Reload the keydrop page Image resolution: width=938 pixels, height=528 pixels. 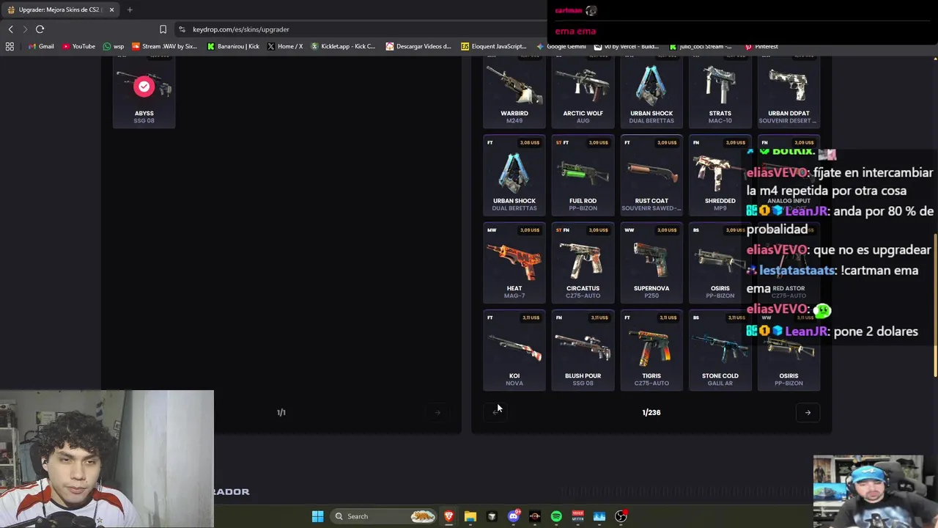pos(40,29)
